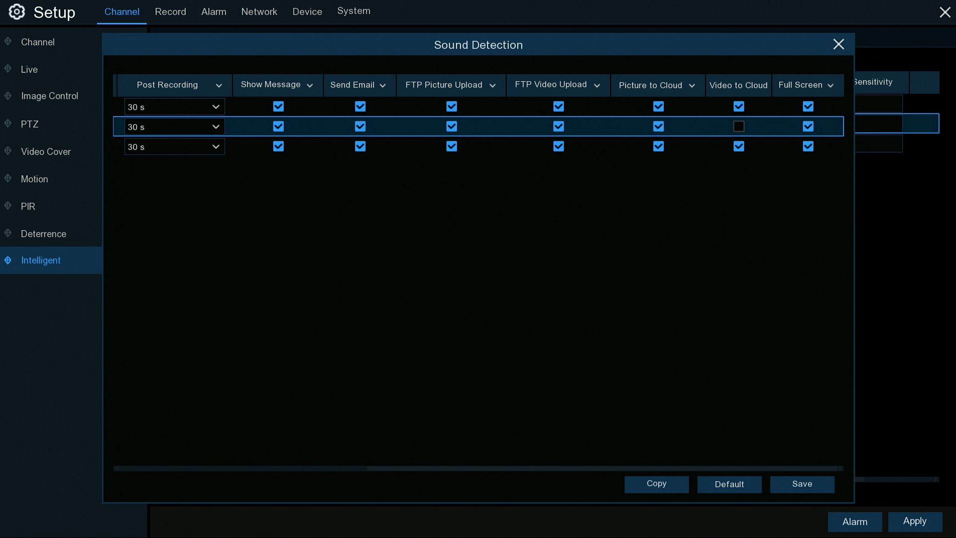Uncheck Send Email in first row
This screenshot has width=956, height=538.
(360, 107)
